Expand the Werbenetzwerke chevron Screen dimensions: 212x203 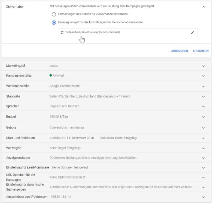203,86
